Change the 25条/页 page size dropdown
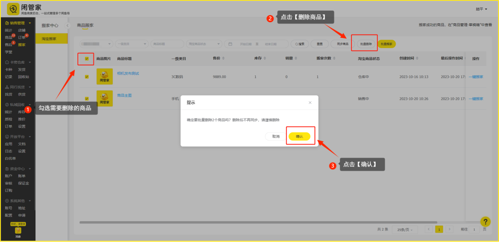 (x=405, y=229)
